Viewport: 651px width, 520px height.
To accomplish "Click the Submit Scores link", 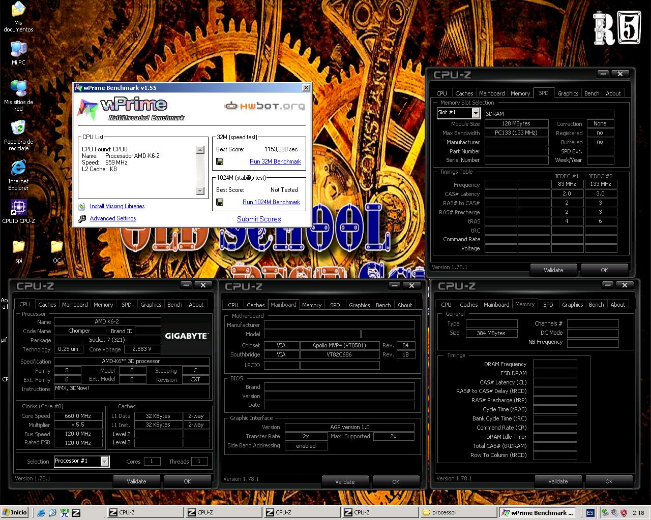I will 259,219.
